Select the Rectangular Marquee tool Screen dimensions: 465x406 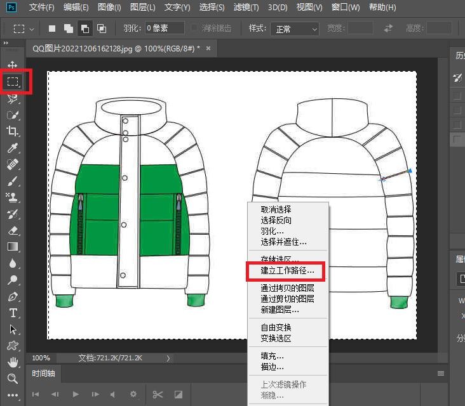tap(13, 82)
